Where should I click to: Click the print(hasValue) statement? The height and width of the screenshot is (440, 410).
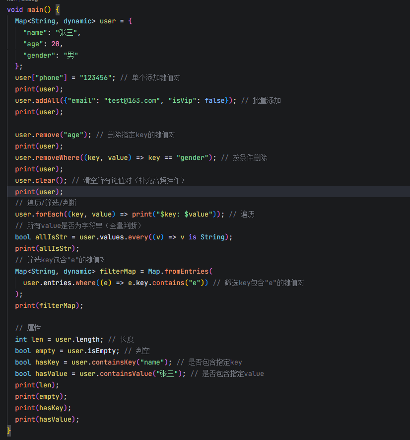47,420
